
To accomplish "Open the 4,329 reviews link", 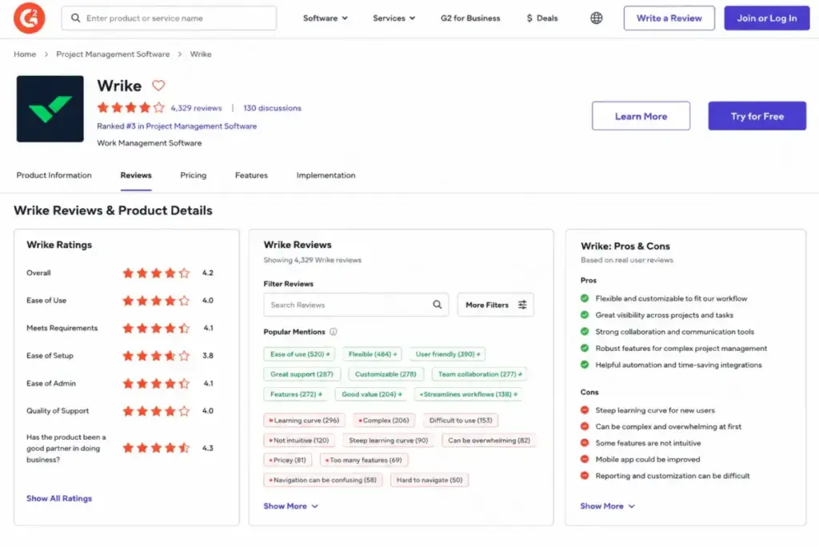I will 196,108.
